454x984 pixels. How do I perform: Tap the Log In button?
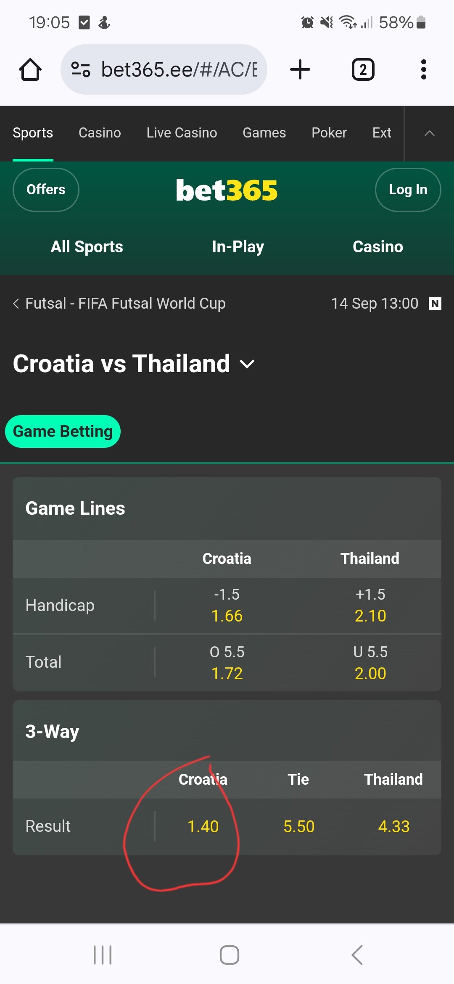coord(408,190)
